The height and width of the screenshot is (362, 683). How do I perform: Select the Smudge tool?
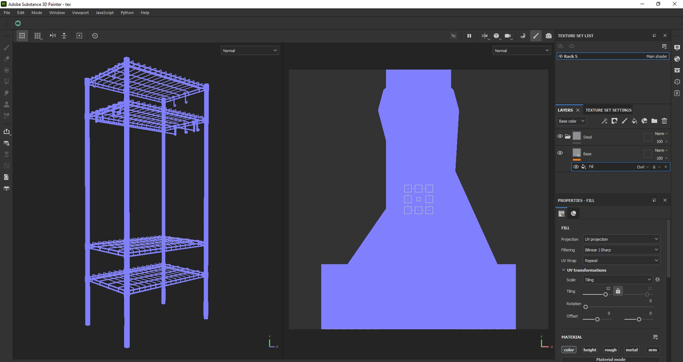click(x=6, y=93)
